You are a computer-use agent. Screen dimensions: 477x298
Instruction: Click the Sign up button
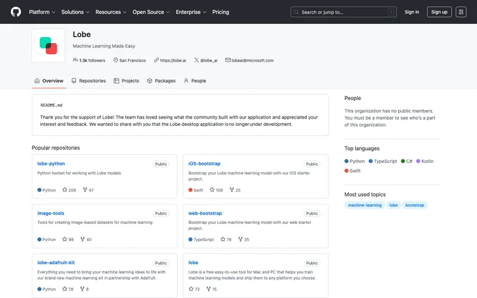point(439,12)
